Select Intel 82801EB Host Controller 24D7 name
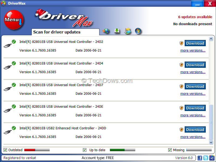 click(x=61, y=85)
